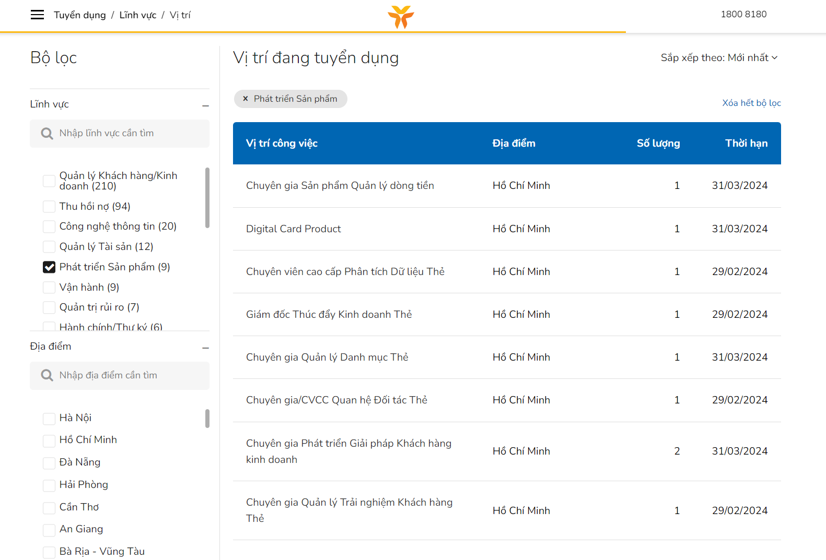This screenshot has height=560, width=826.
Task: Collapse the Địa điểm filter section
Action: point(205,348)
